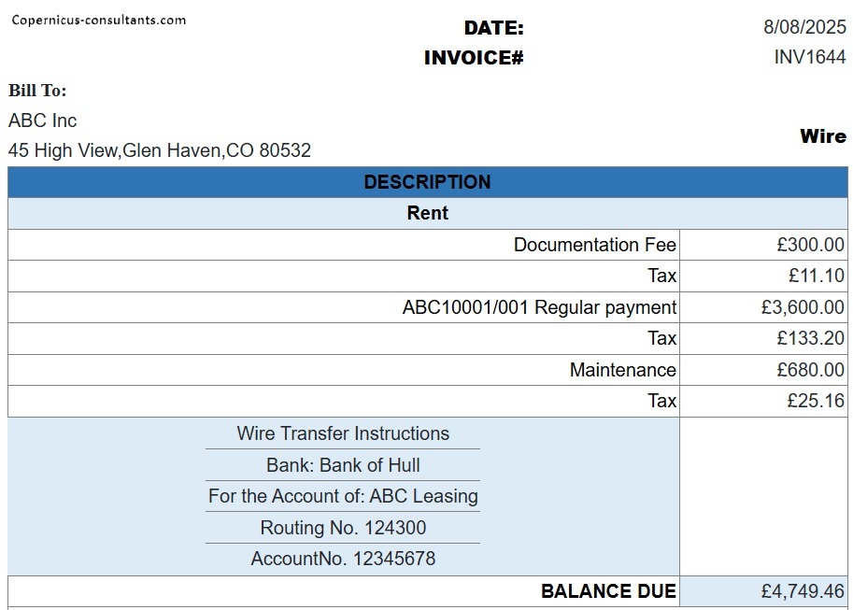Click the Bank of Hull line
This screenshot has width=853, height=610.
pyautogui.click(x=343, y=465)
